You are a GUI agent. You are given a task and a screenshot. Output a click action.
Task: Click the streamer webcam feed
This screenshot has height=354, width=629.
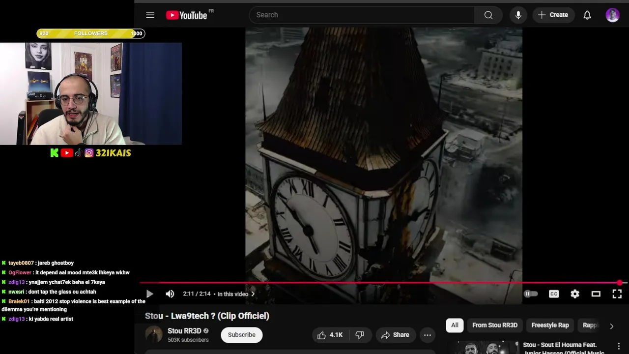click(91, 93)
